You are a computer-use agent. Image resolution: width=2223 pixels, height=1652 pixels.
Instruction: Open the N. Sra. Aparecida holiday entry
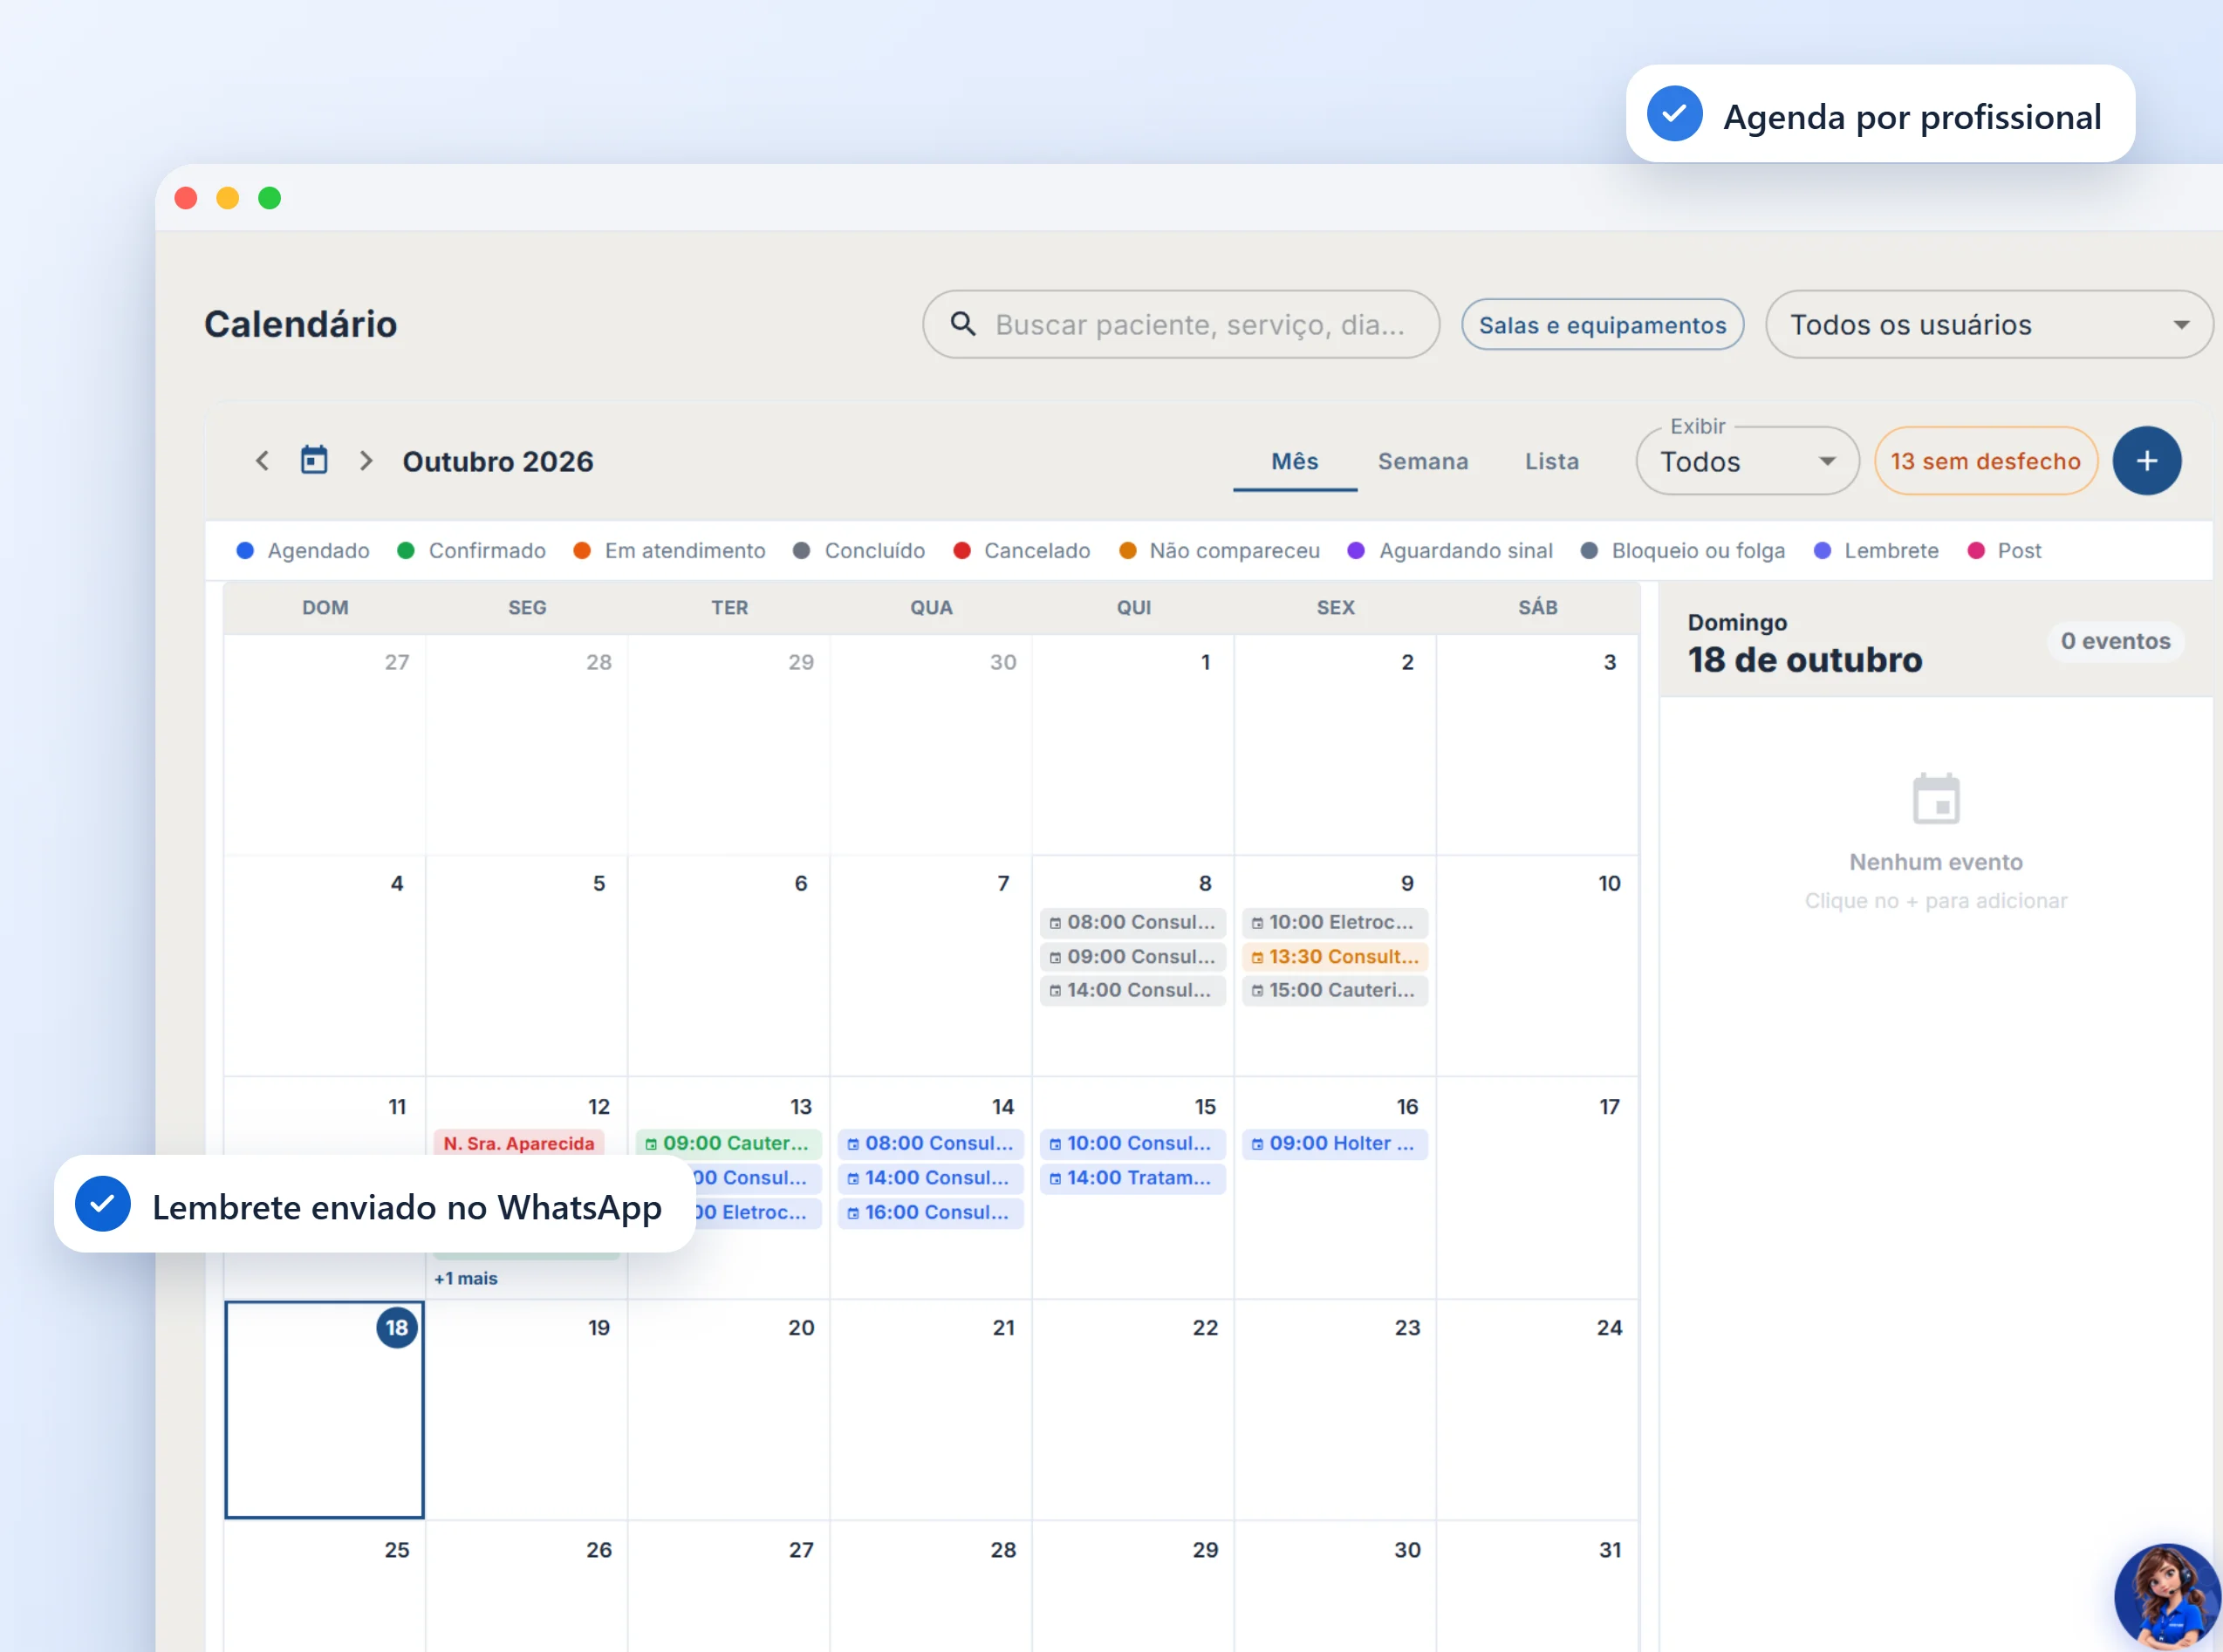(519, 1144)
